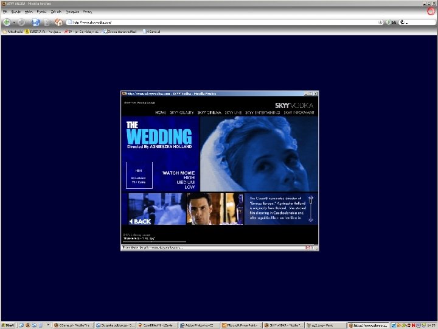This screenshot has height=329, width=438.
Task: Open the OGame.pl bookmark
Action: [151, 32]
